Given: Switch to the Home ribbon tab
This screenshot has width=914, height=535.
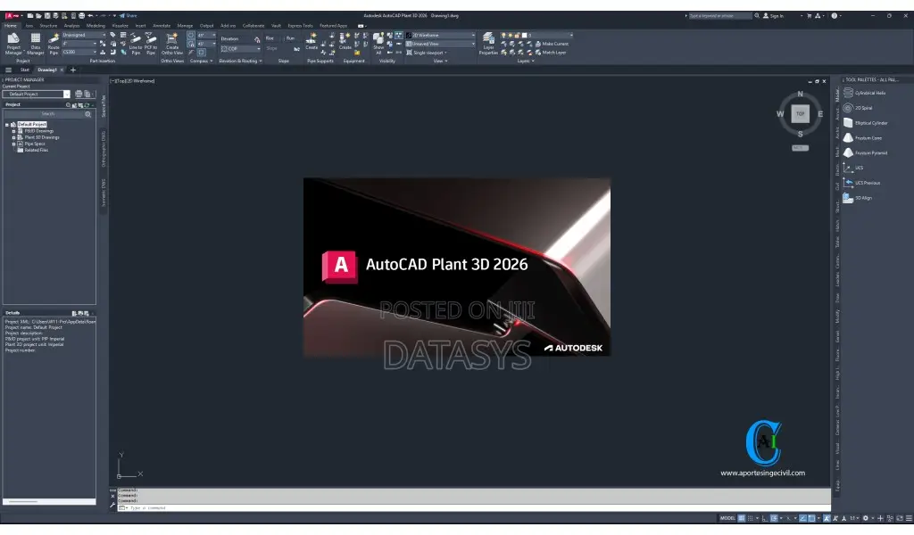Looking at the screenshot, I should pyautogui.click(x=11, y=26).
